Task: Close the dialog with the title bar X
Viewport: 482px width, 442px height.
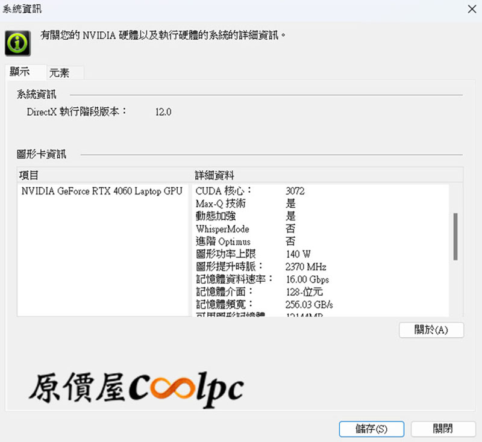Action: point(470,9)
